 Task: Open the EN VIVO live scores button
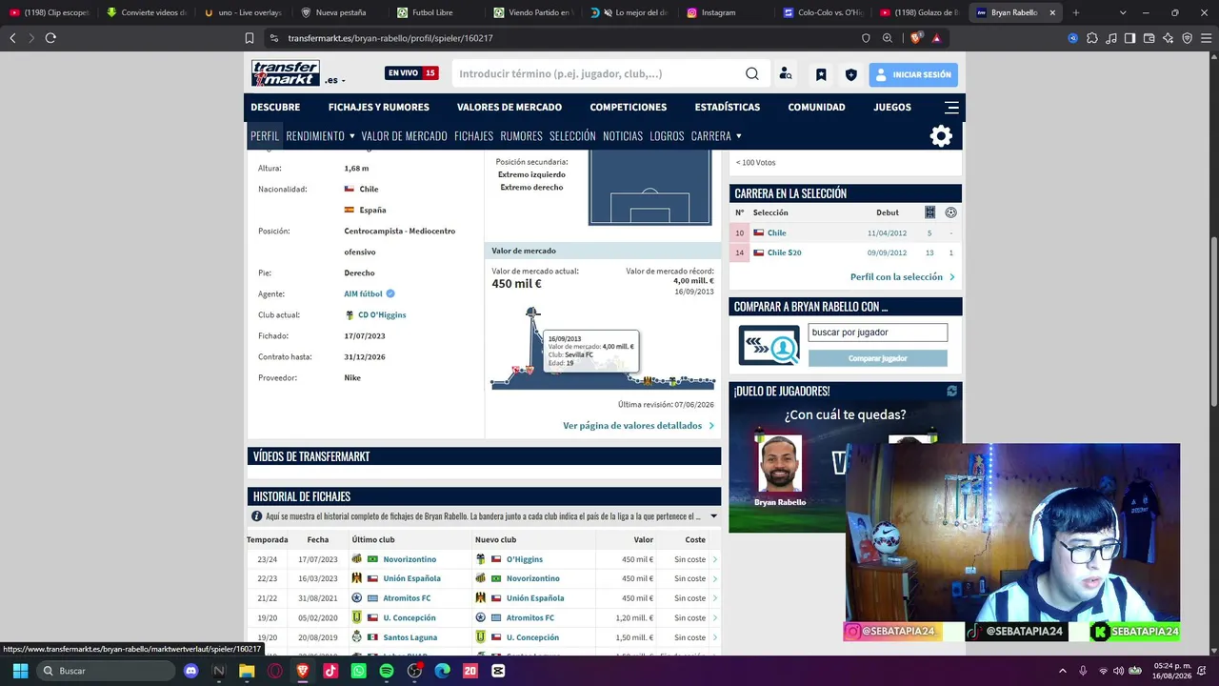click(411, 73)
